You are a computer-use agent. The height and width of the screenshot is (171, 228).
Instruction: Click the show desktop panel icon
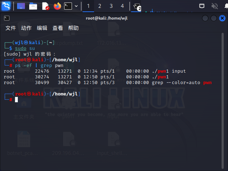21,6
